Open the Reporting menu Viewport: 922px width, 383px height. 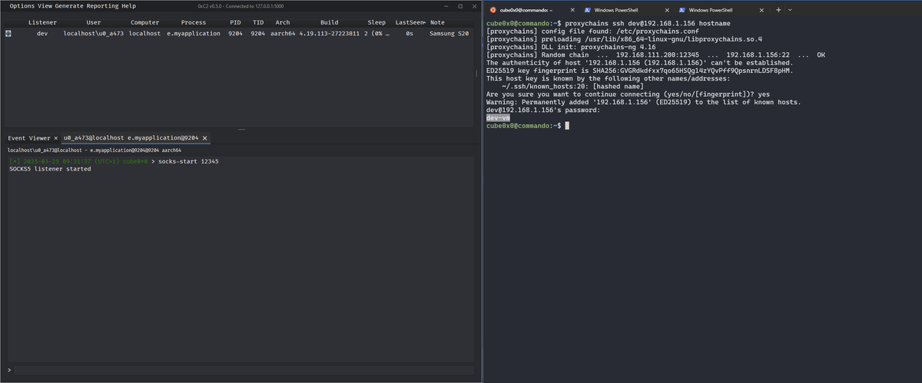click(103, 6)
